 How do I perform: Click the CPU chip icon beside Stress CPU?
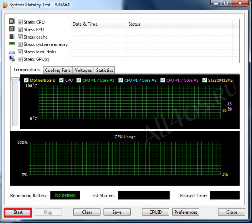tap(12, 21)
